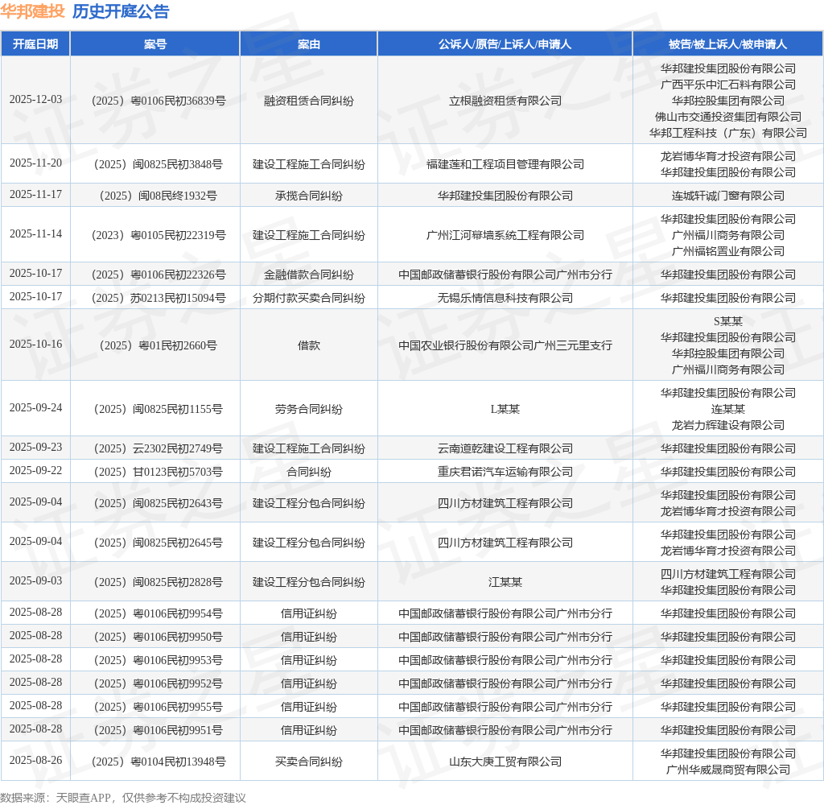Select case number 粤0104民初13948号
Viewport: 824px width, 805px height.
(x=159, y=762)
